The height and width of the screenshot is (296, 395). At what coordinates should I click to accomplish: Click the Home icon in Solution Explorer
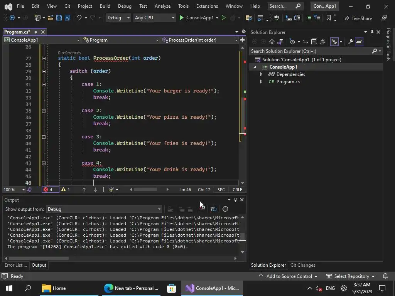(272, 42)
